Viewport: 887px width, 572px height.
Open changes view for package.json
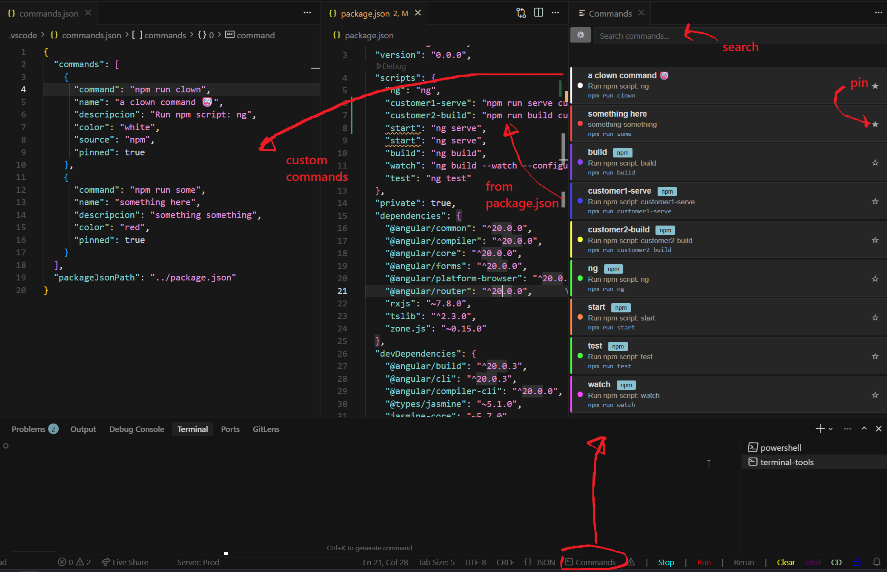click(x=521, y=13)
